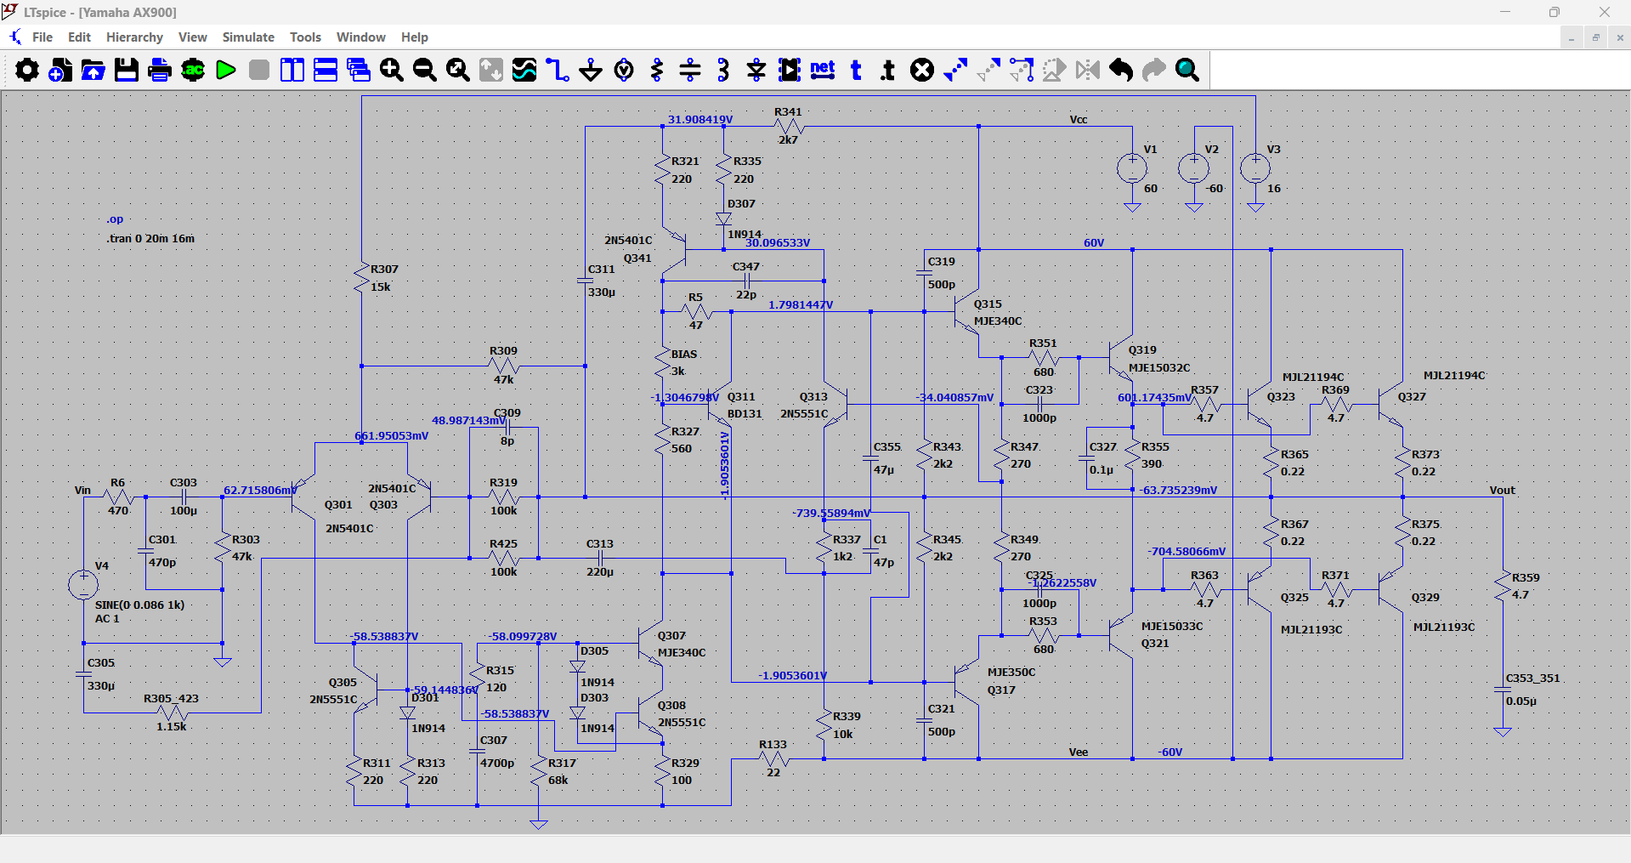Viewport: 1631px width, 863px height.
Task: Select the net label tool
Action: point(823,70)
